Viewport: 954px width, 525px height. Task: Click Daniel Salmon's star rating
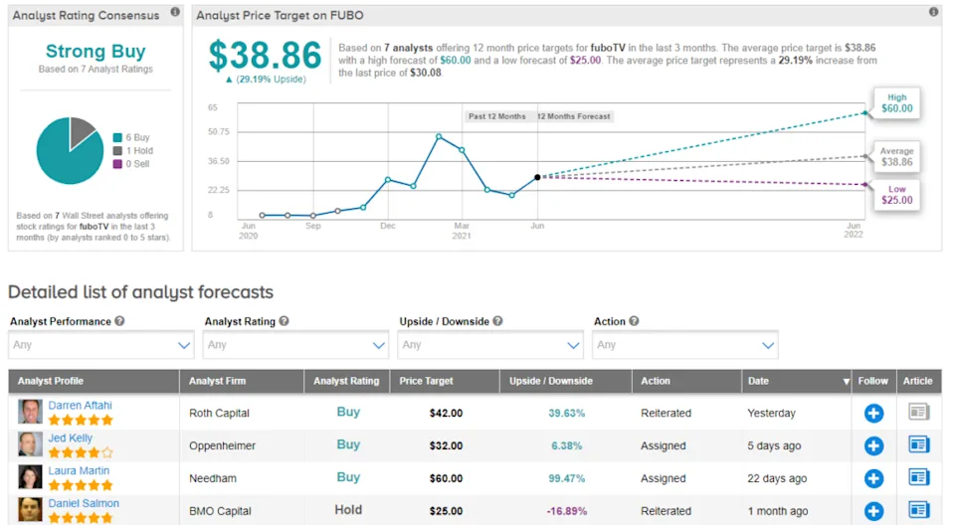pyautogui.click(x=81, y=518)
